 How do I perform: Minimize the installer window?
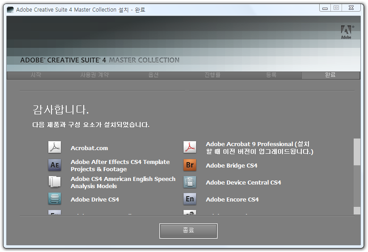[x=325, y=8]
